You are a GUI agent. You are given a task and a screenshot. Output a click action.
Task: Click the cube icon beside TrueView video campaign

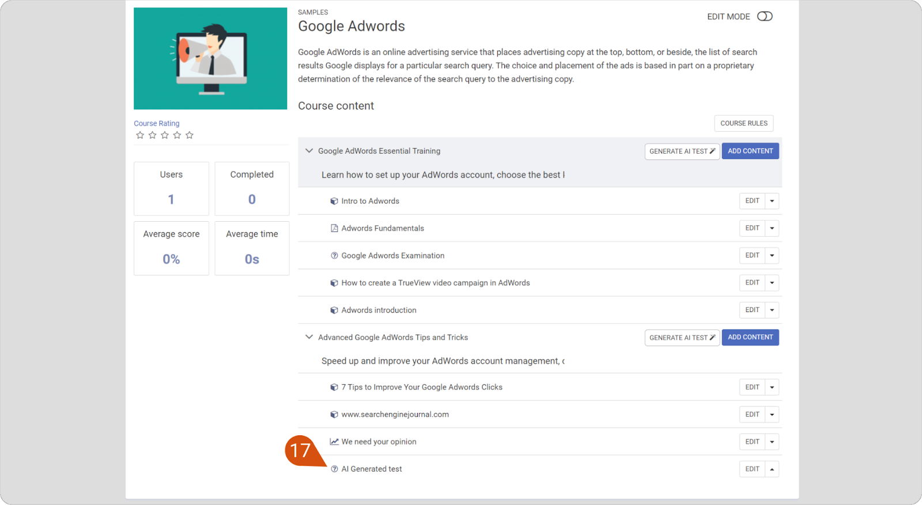tap(334, 283)
